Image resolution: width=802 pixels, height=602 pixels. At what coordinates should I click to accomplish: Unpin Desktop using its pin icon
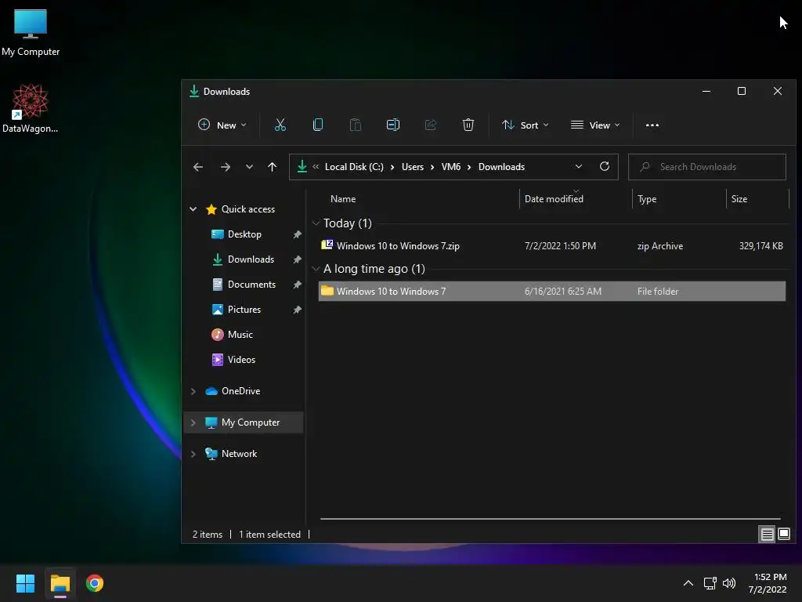coord(297,234)
